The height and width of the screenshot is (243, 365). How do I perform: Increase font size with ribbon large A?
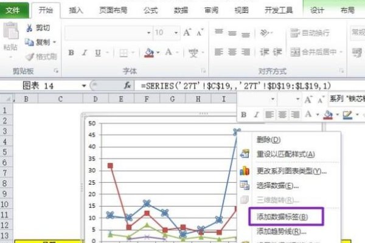187,33
